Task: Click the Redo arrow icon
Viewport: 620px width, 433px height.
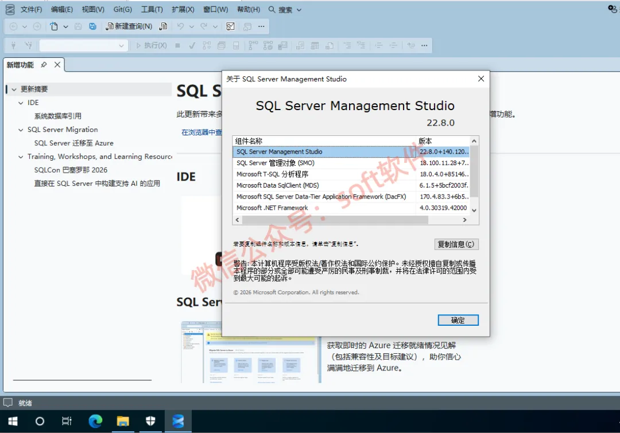Action: point(204,26)
